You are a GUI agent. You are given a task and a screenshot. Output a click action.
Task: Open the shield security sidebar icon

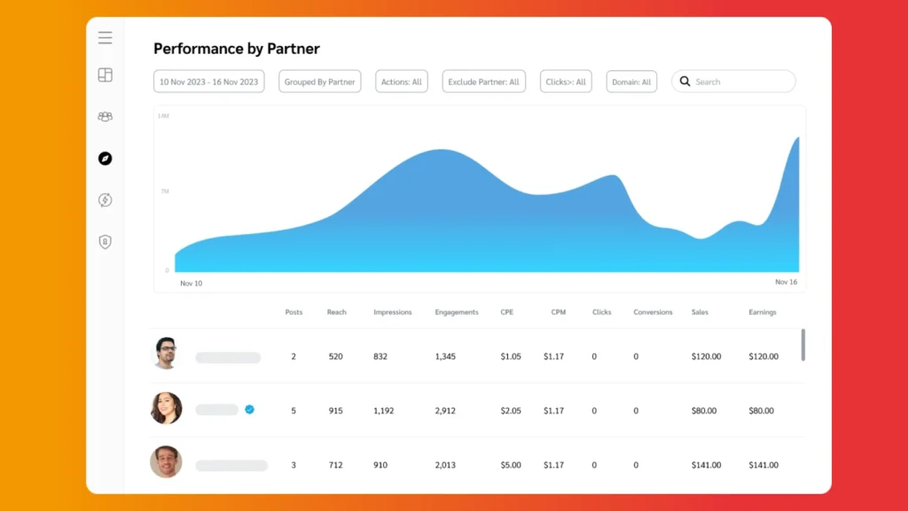[105, 241]
